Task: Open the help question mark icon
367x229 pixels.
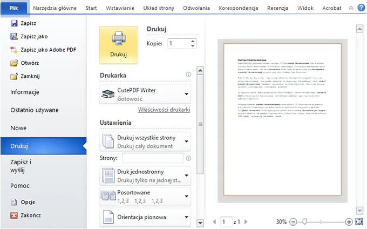Action: tap(361, 8)
